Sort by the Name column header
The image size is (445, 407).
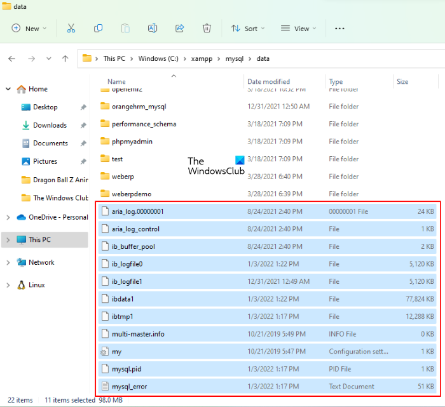point(116,82)
